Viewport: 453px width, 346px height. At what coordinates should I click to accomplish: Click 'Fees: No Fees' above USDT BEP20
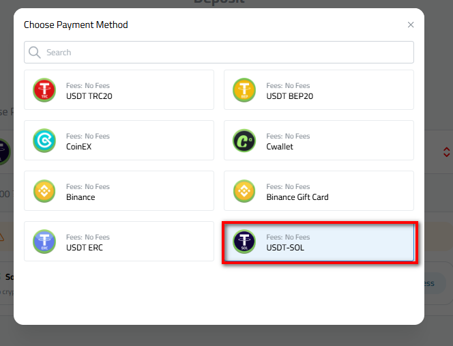288,85
